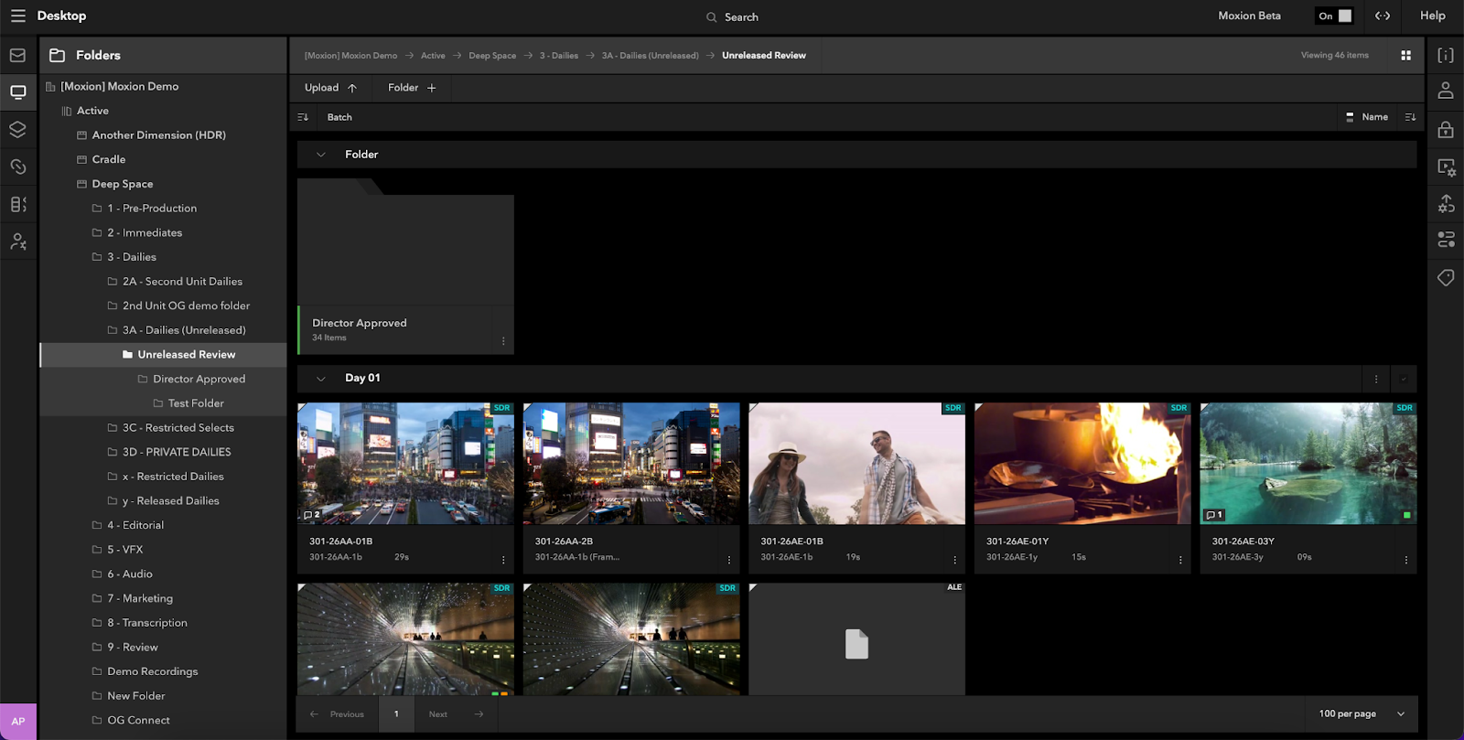Collapse the Day 01 section

tap(321, 379)
